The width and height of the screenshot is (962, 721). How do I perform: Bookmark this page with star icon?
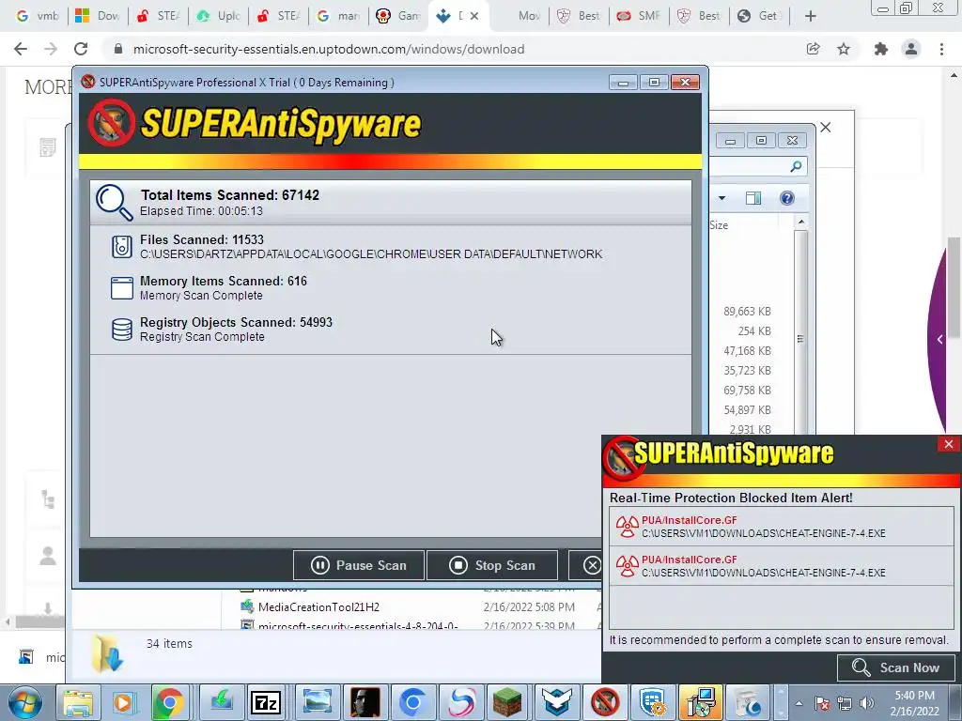[844, 49]
